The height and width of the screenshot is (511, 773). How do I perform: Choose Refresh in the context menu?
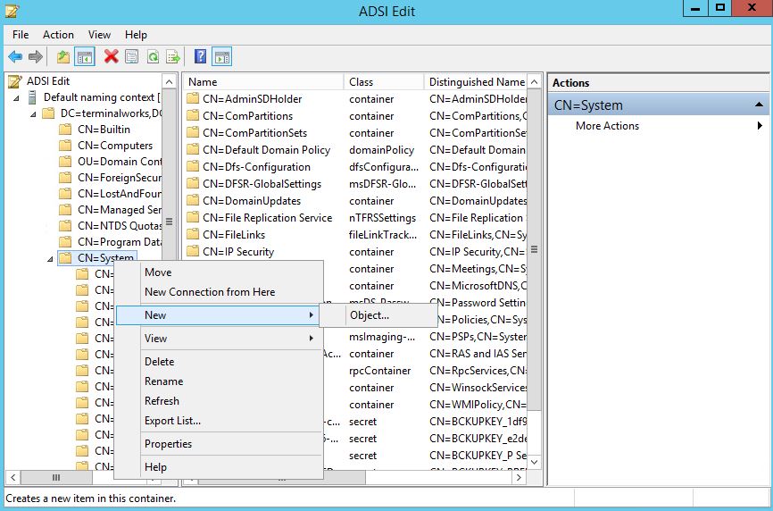219,401
